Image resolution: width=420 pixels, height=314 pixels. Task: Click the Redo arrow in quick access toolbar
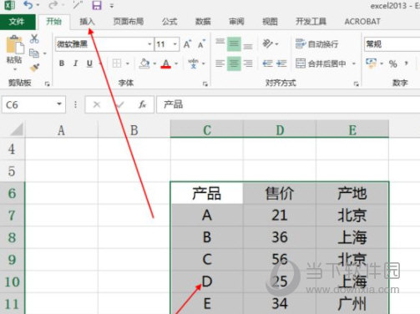click(53, 5)
